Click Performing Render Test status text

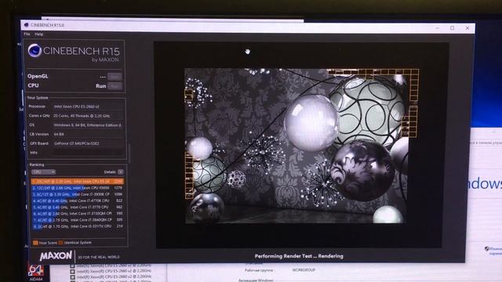pyautogui.click(x=299, y=256)
